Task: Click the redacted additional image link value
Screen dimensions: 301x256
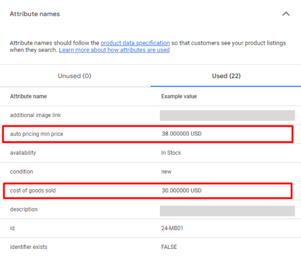Action: [227, 115]
